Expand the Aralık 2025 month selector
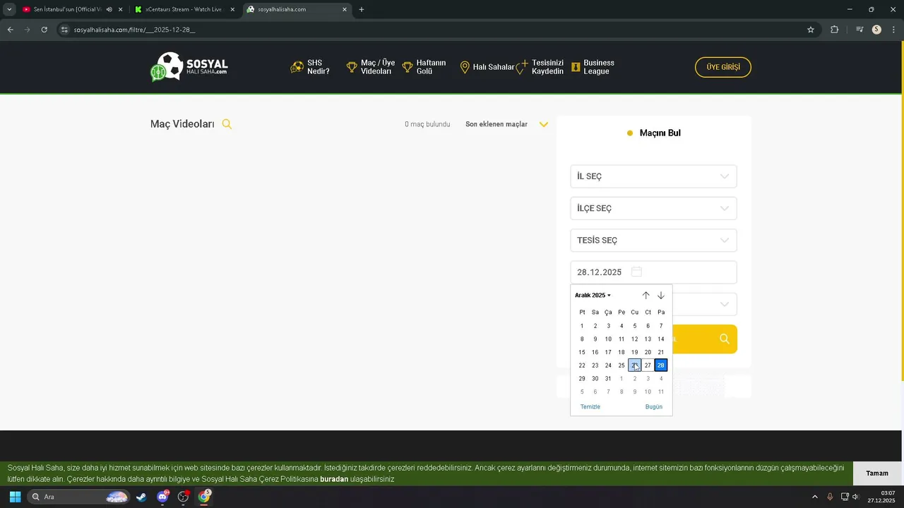Image resolution: width=904 pixels, height=508 pixels. pyautogui.click(x=593, y=295)
